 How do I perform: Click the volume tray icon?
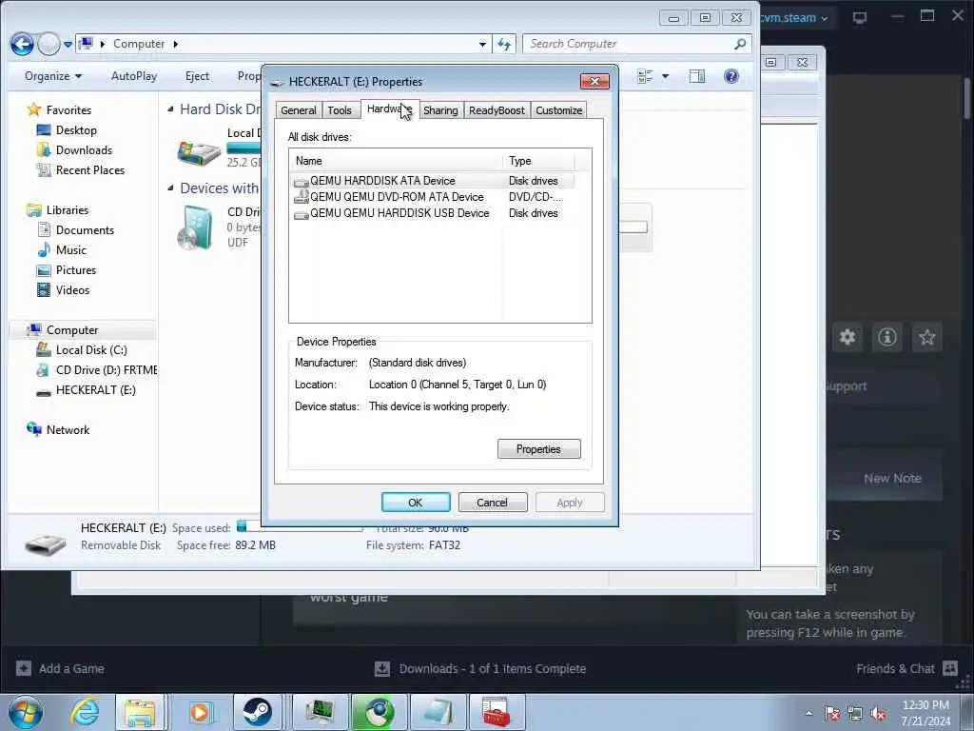click(878, 714)
